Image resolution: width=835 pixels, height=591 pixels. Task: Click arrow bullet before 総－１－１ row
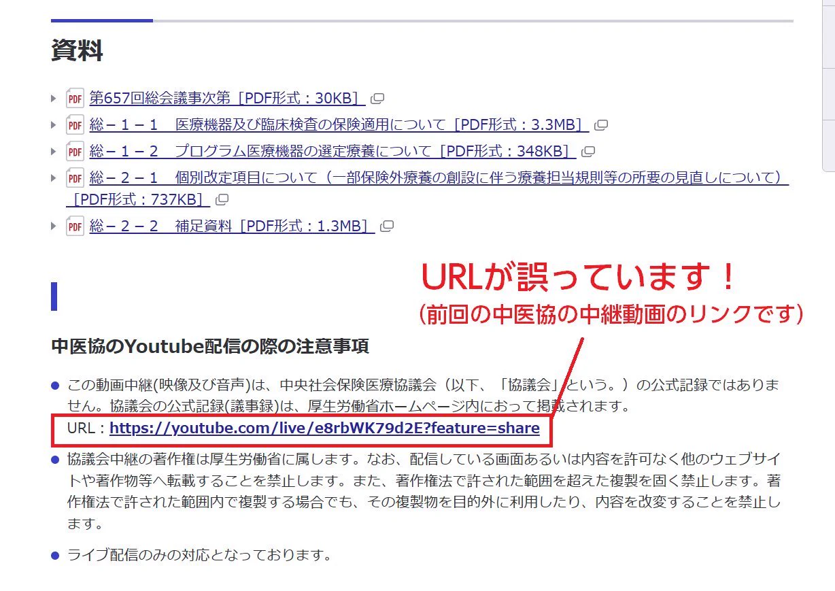coord(54,124)
